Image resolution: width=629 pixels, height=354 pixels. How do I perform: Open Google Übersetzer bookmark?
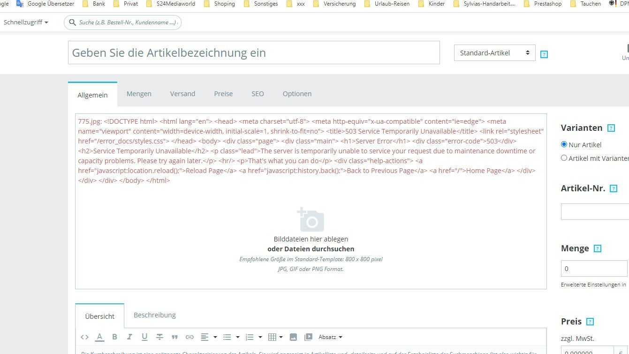click(x=45, y=4)
